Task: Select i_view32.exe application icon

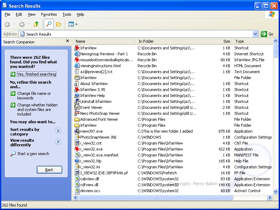Action: click(77, 149)
